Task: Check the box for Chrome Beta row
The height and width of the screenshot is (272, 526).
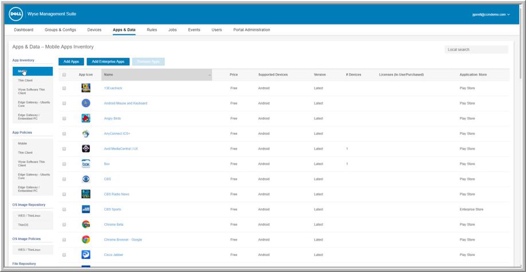Action: coord(64,225)
